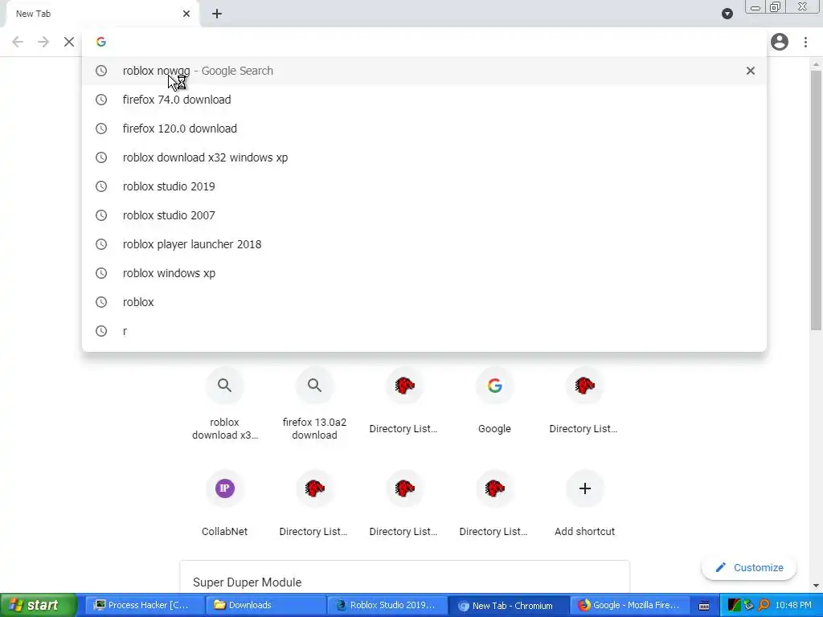The image size is (823, 617).
Task: Pick the roblox windows xp suggestion
Action: point(424,273)
